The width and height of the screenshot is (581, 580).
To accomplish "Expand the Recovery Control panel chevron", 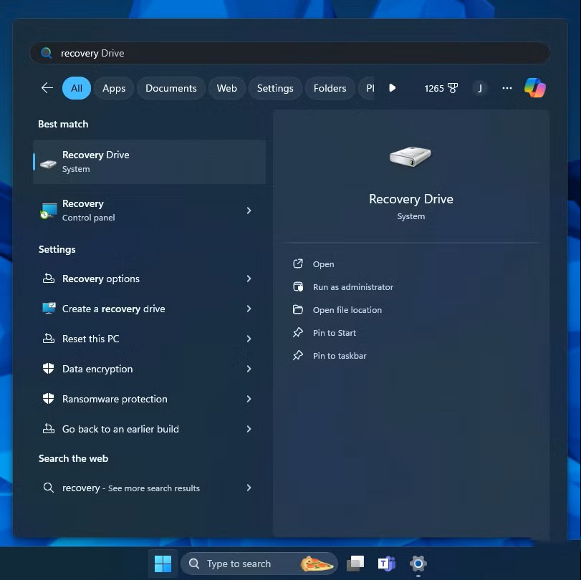I will [x=249, y=211].
